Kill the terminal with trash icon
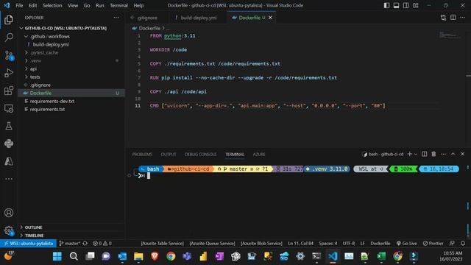471x265 pixels. coord(433,154)
